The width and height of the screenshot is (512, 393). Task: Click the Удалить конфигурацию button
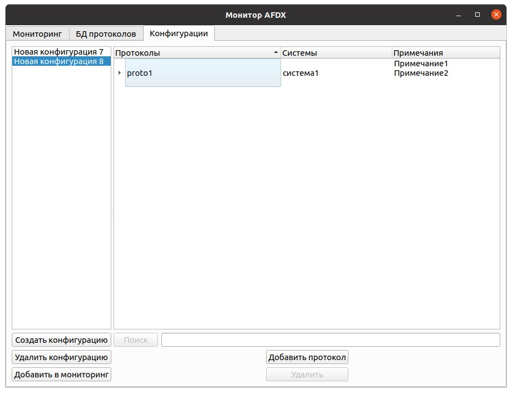click(x=61, y=357)
